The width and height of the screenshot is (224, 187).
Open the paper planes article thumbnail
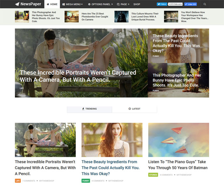(179, 140)
